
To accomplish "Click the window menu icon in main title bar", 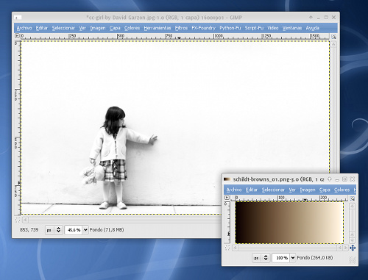I will coord(18,18).
